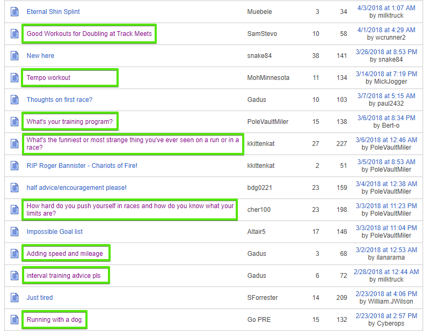The image size is (429, 331).
Task: Click document icon beside Just tired
Action: (x=14, y=298)
